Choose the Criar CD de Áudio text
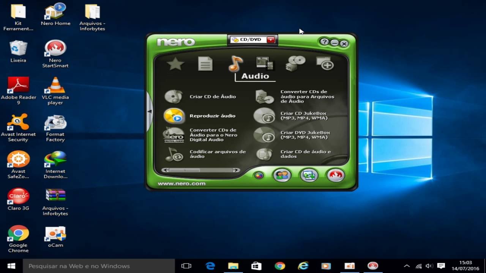Image resolution: width=486 pixels, height=273 pixels. [213, 97]
